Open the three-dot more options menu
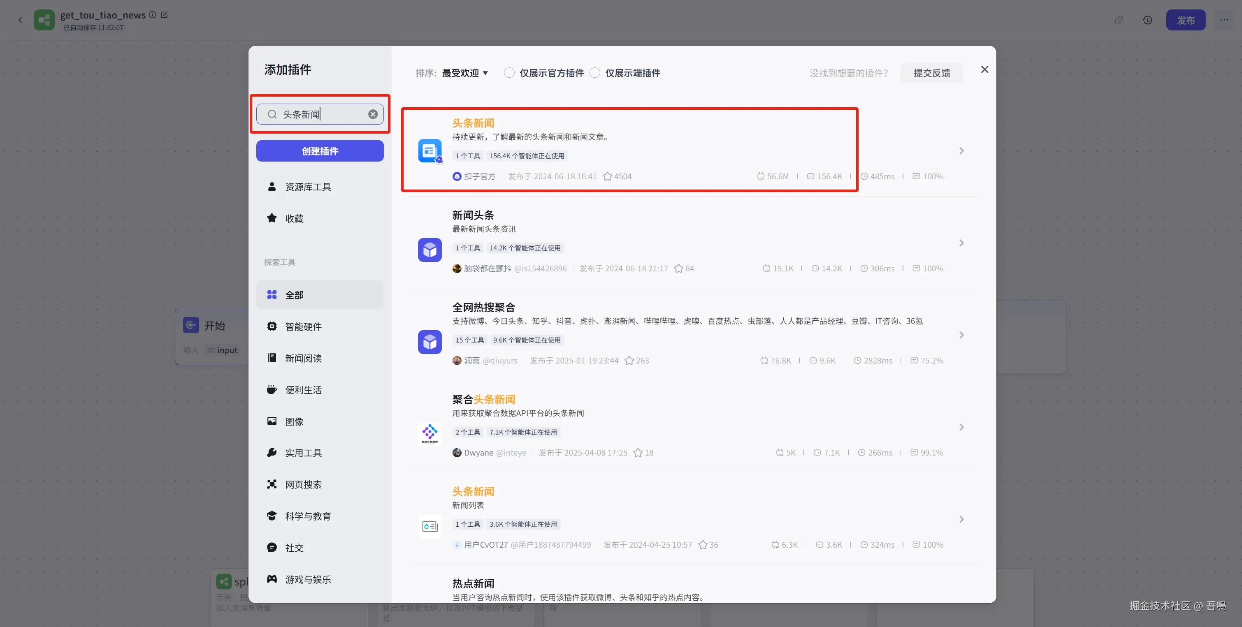The width and height of the screenshot is (1242, 627). [x=1224, y=20]
